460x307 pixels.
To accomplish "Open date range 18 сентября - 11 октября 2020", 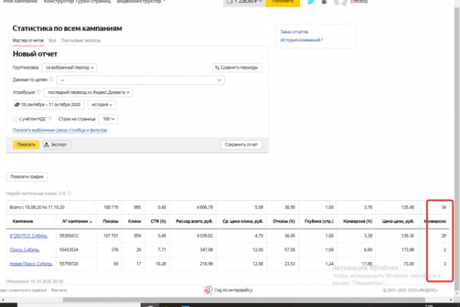I will coord(49,105).
